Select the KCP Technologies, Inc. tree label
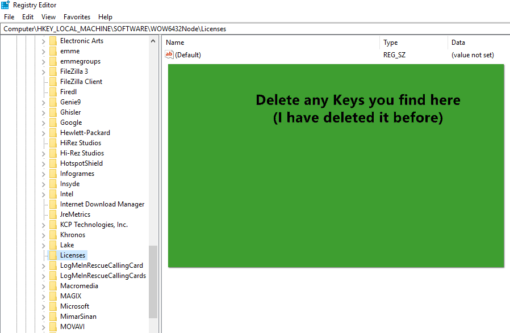 coord(94,225)
